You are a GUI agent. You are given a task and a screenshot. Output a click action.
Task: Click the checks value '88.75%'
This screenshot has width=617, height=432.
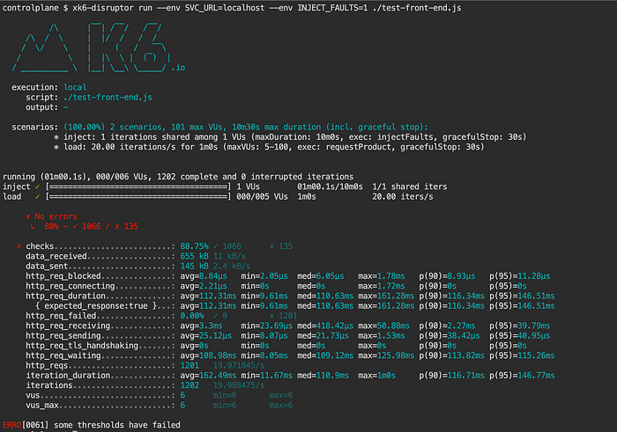(x=195, y=246)
